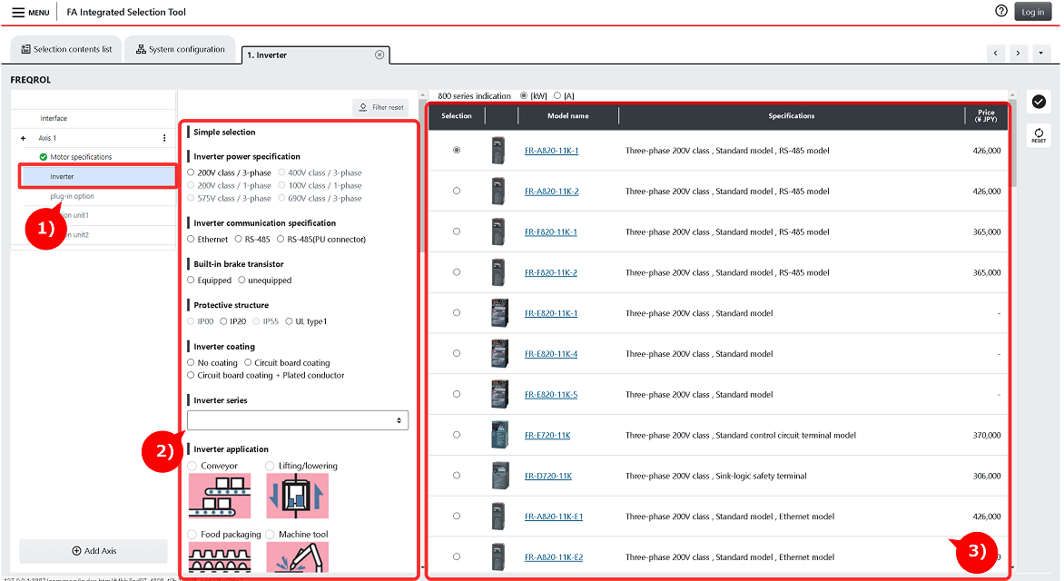
Task: Click FR-A820-11K-1 inverter product image
Action: pyautogui.click(x=498, y=151)
